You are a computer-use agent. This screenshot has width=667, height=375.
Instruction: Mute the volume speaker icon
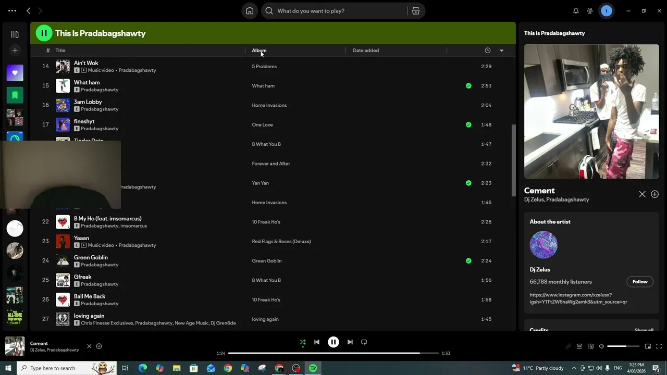(601, 346)
